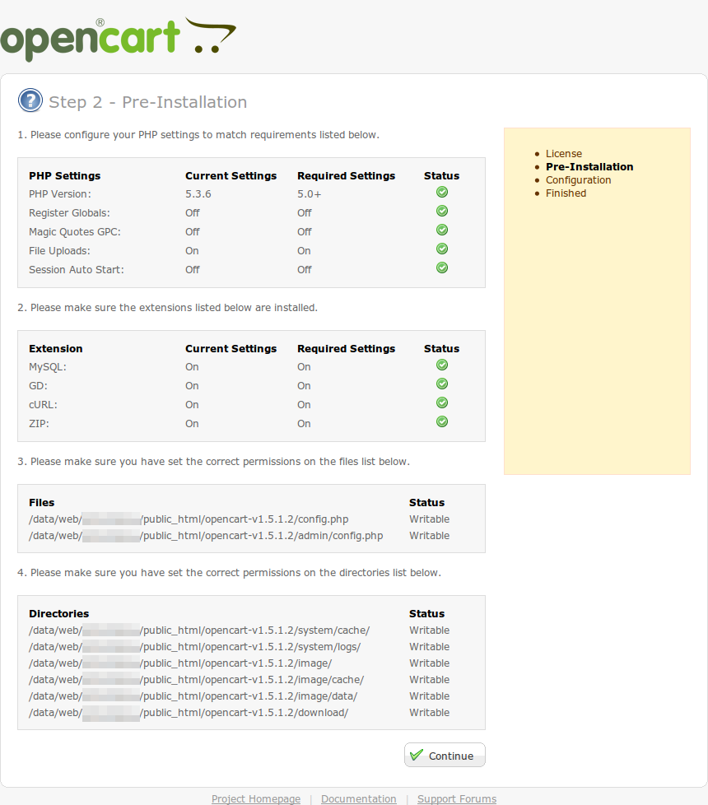Screen dimensions: 708x805
Task: Click the blue question mark help icon
Action: pos(30,100)
